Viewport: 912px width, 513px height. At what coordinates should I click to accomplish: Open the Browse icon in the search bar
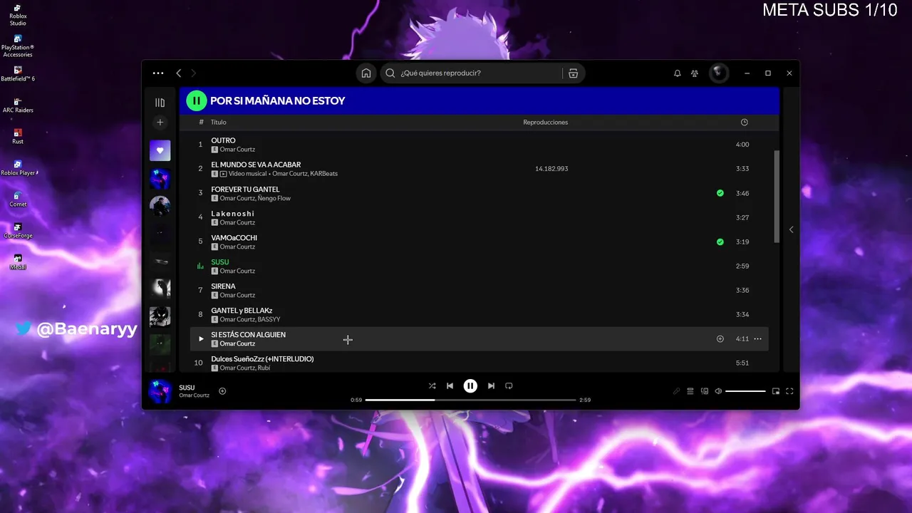pos(573,73)
